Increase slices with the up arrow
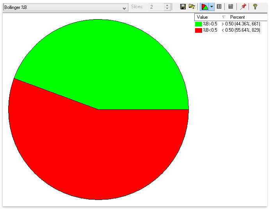 [x=167, y=5]
